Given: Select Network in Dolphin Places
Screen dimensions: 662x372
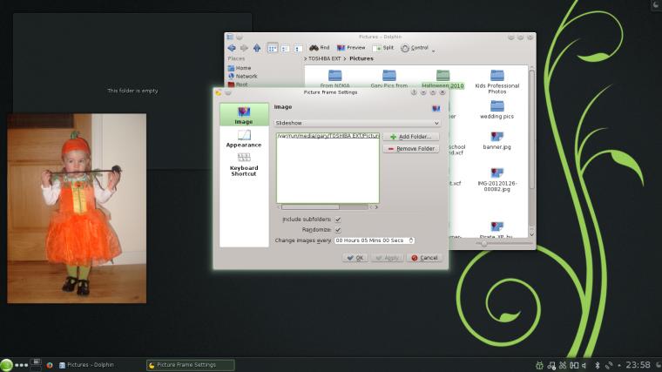Looking at the screenshot, I should coord(243,77).
